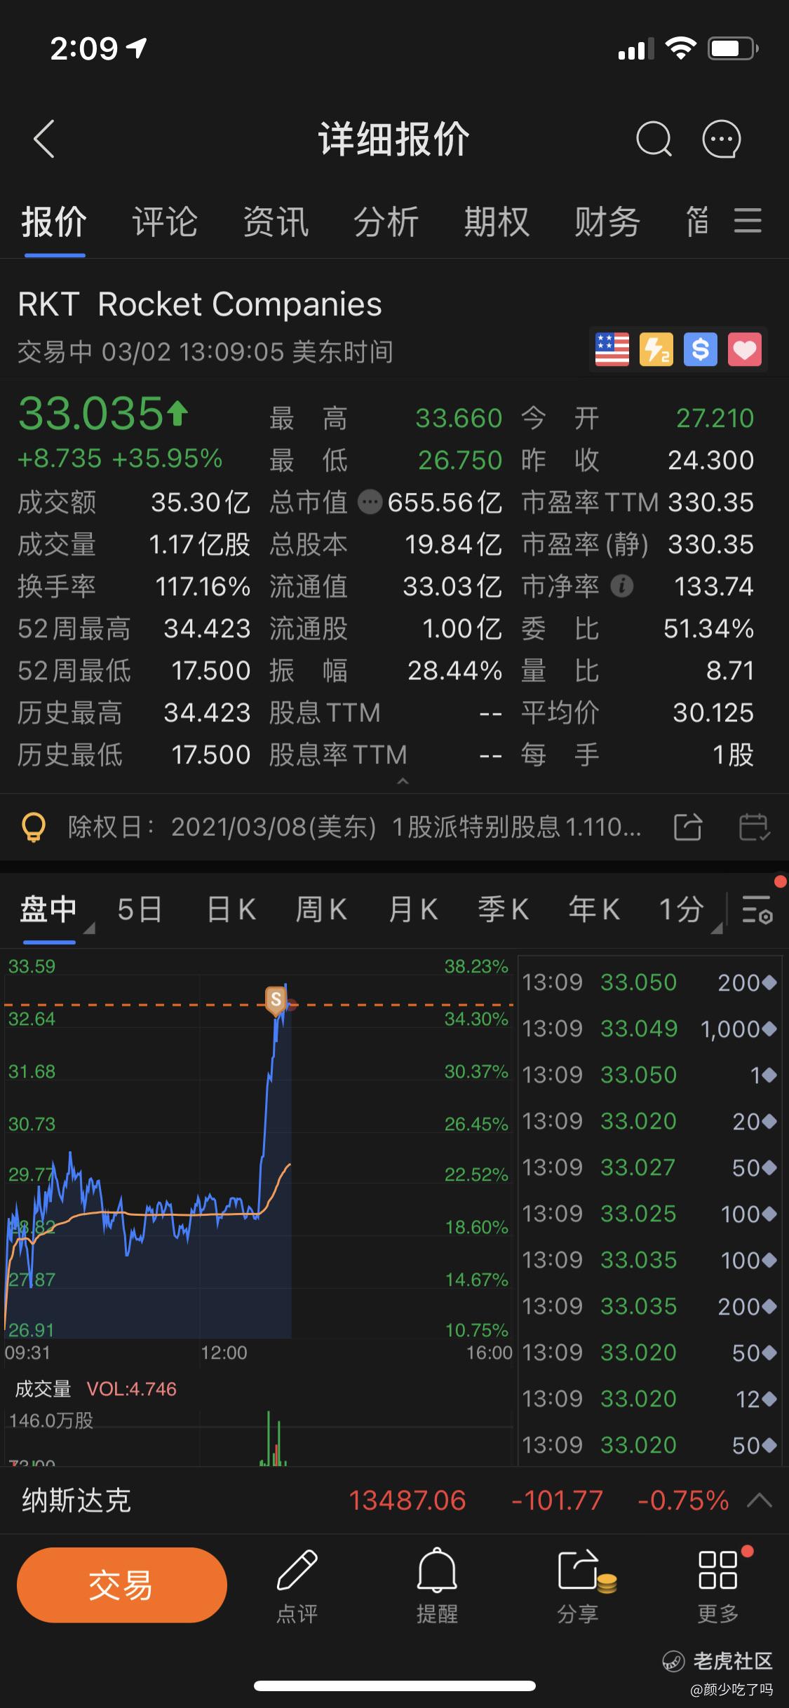
Task: Tap the info icon beside 市净率
Action: (621, 586)
